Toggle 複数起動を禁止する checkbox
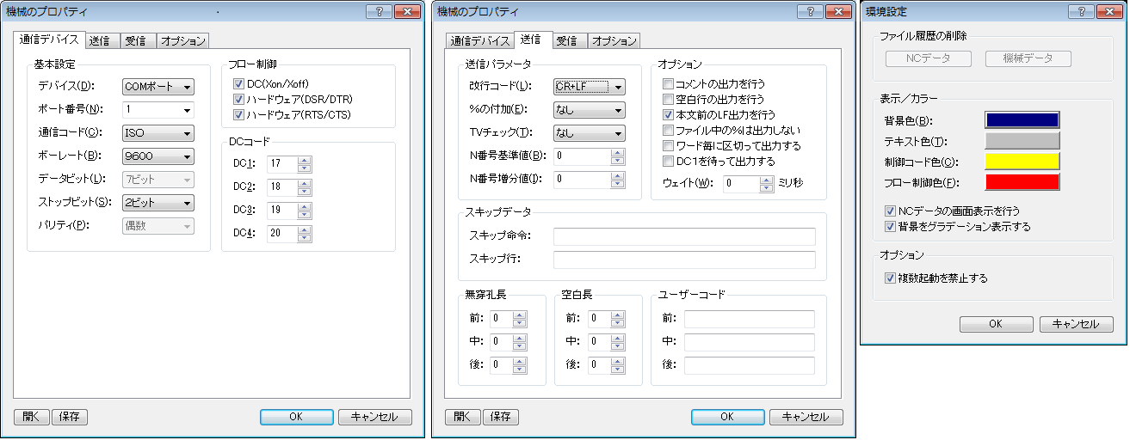Image resolution: width=1130 pixels, height=440 pixels. click(891, 278)
